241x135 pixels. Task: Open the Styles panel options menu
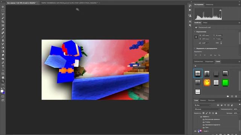coord(239,61)
